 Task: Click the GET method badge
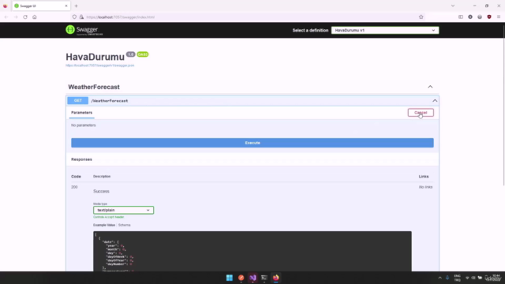coord(77,101)
